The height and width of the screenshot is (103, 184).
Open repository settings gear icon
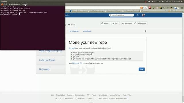(145, 31)
